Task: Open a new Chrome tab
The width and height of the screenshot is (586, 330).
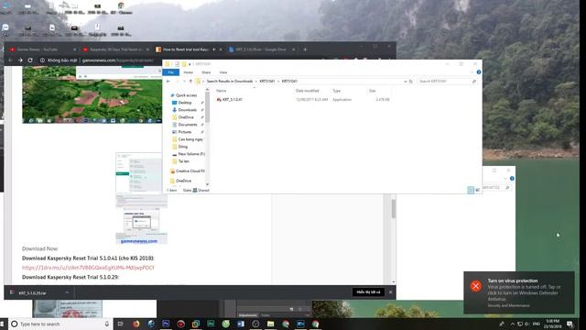Action: click(305, 49)
